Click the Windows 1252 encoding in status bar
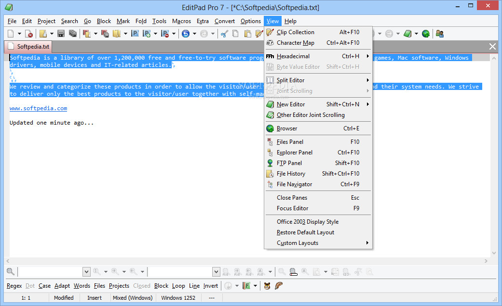 [178, 298]
